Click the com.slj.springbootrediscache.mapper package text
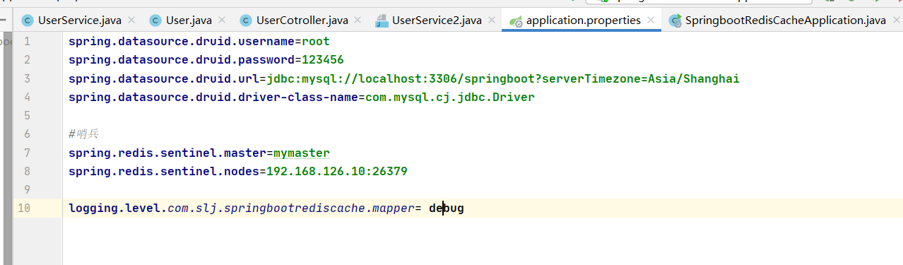The height and width of the screenshot is (265, 903). [290, 208]
